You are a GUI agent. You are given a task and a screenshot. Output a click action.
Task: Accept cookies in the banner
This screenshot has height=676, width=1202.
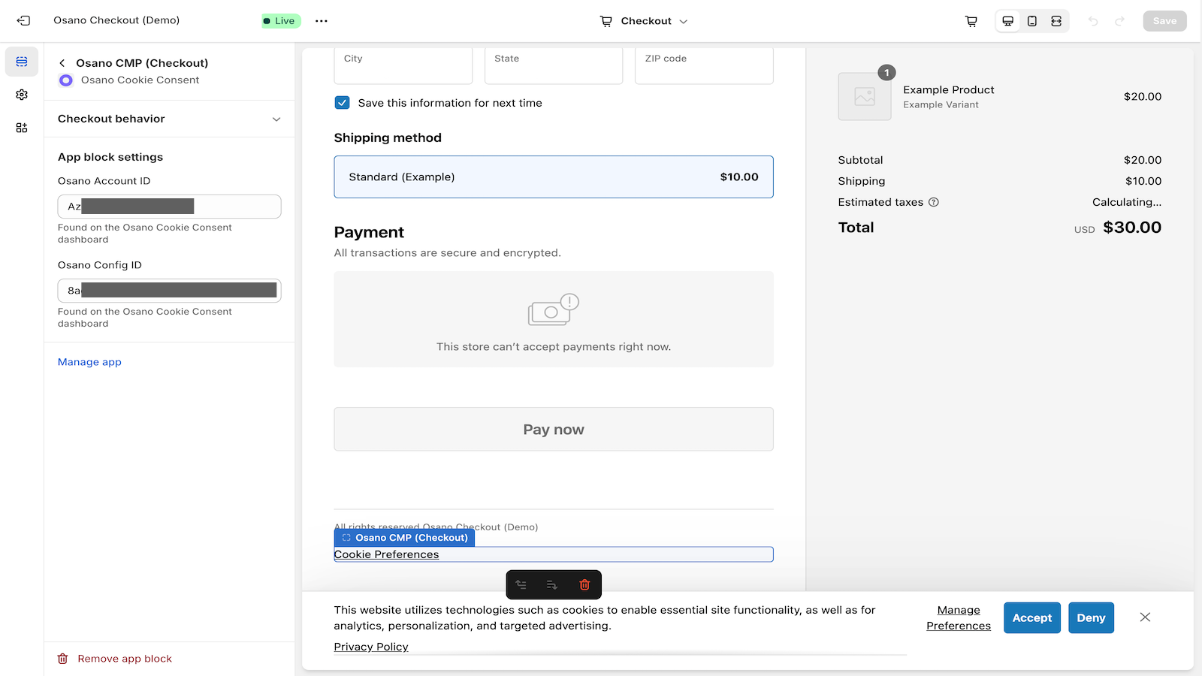tap(1032, 617)
